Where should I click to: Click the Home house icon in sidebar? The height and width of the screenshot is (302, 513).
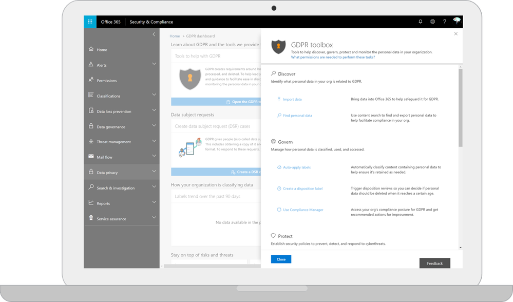coord(91,49)
